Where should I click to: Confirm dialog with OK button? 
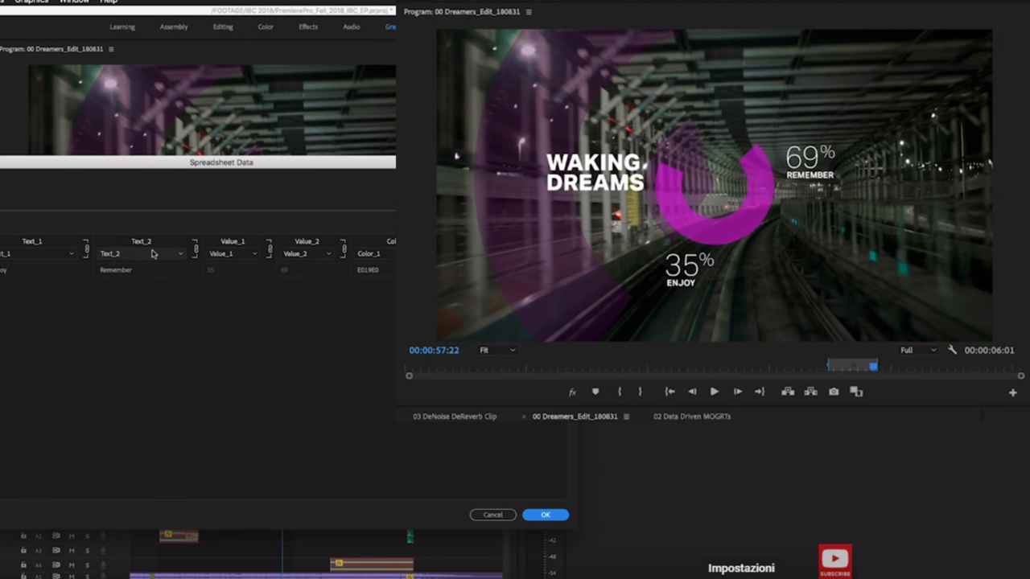point(546,515)
